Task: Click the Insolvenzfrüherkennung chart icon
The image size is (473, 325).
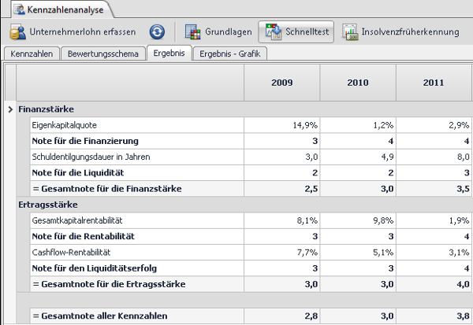Action: coord(350,32)
